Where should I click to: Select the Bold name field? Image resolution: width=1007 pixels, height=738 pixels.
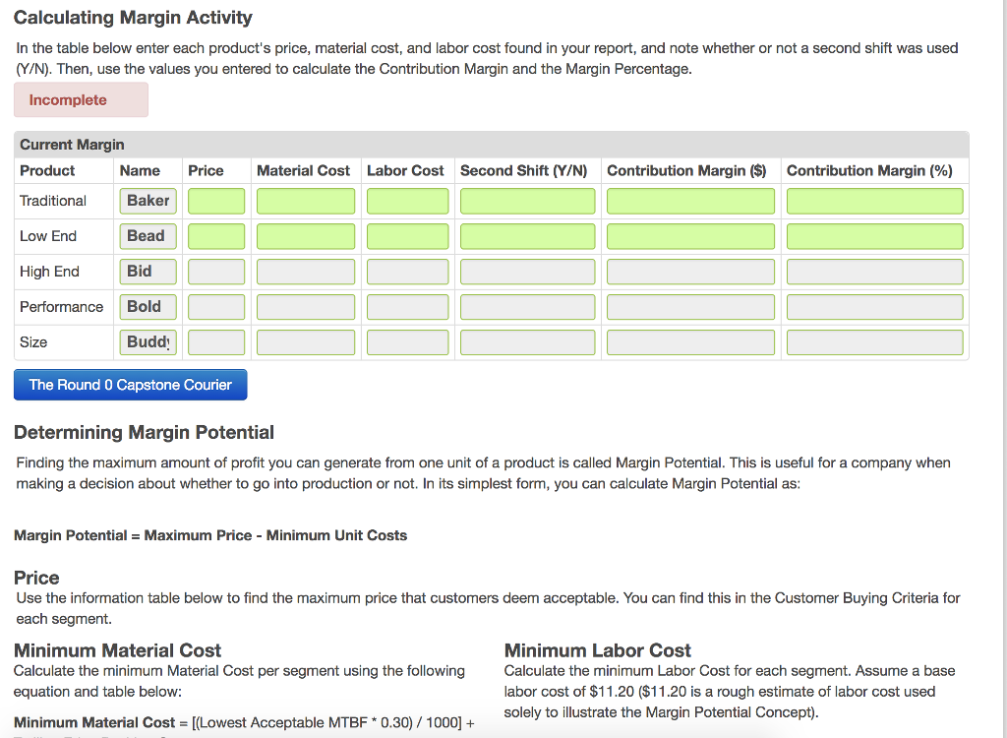(148, 306)
